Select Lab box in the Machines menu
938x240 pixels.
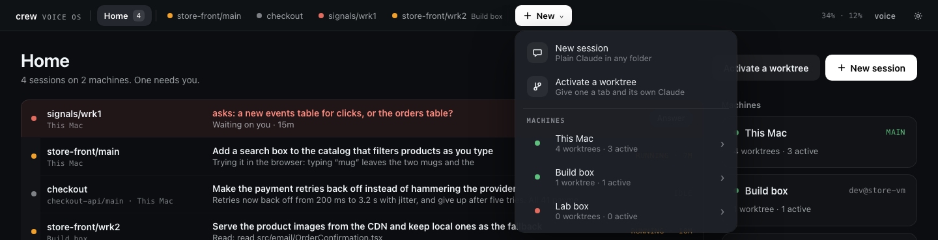pos(625,211)
